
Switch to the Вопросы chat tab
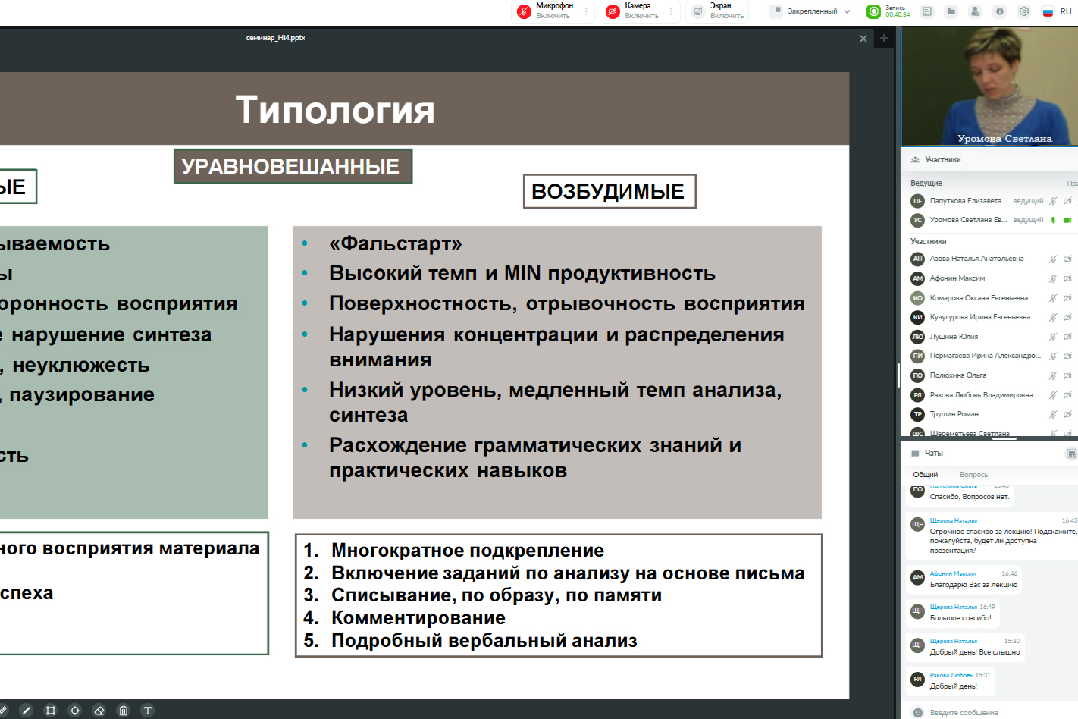tap(974, 475)
